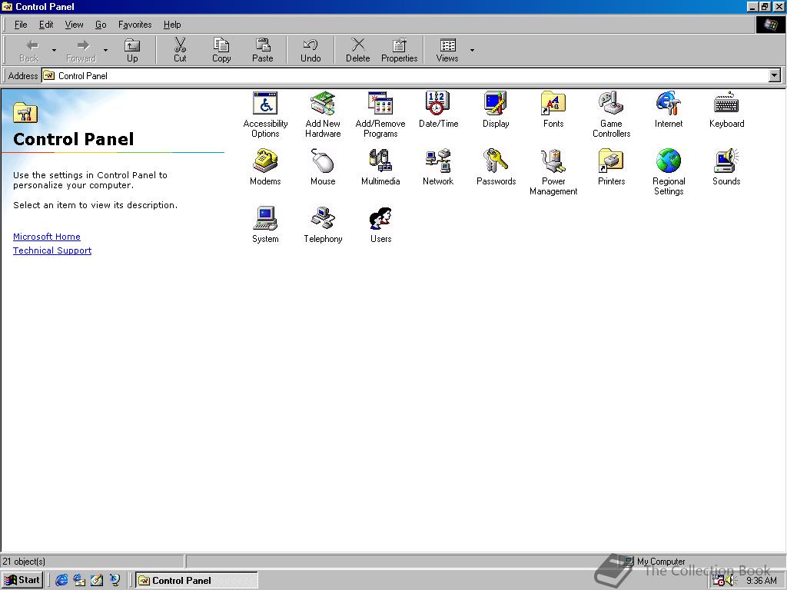This screenshot has width=787, height=590.
Task: Expand the Forward history dropdown arrow
Action: point(105,50)
